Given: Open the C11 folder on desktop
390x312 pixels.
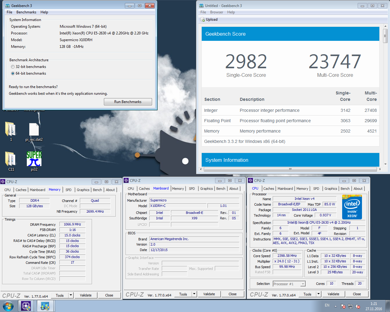Looking at the screenshot, I should pyautogui.click(x=11, y=159).
